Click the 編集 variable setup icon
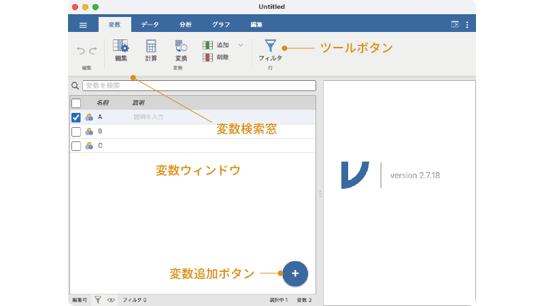Viewport: 544px width, 306px height. [x=120, y=46]
